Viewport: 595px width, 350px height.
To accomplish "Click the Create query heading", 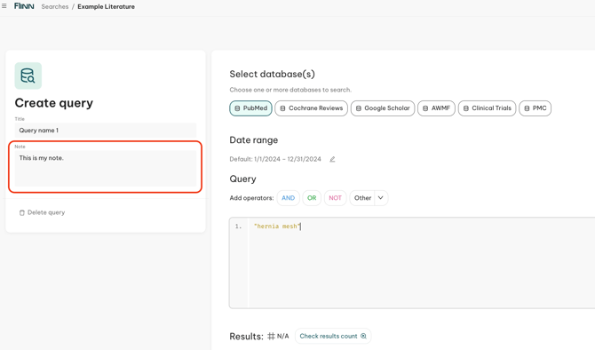I will coord(54,103).
